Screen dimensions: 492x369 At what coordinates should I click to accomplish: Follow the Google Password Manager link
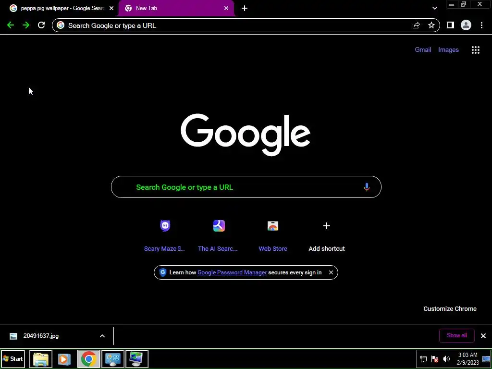pos(232,272)
